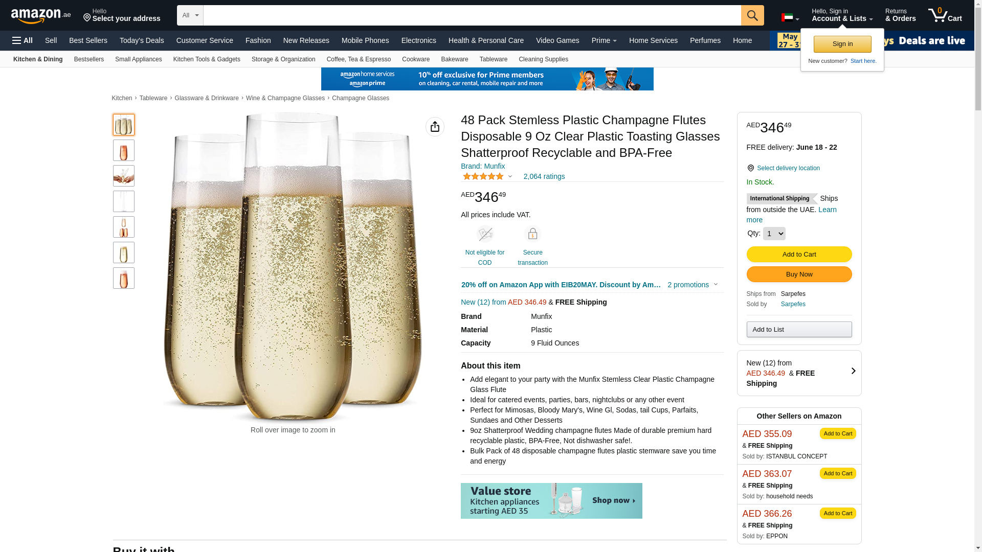Click into the search input field
Viewport: 982px width, 552px height.
(x=472, y=15)
